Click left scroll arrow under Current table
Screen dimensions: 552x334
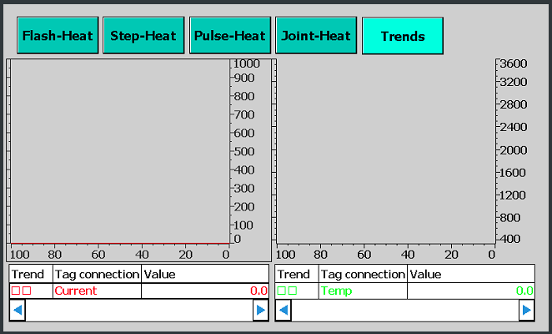click(17, 311)
